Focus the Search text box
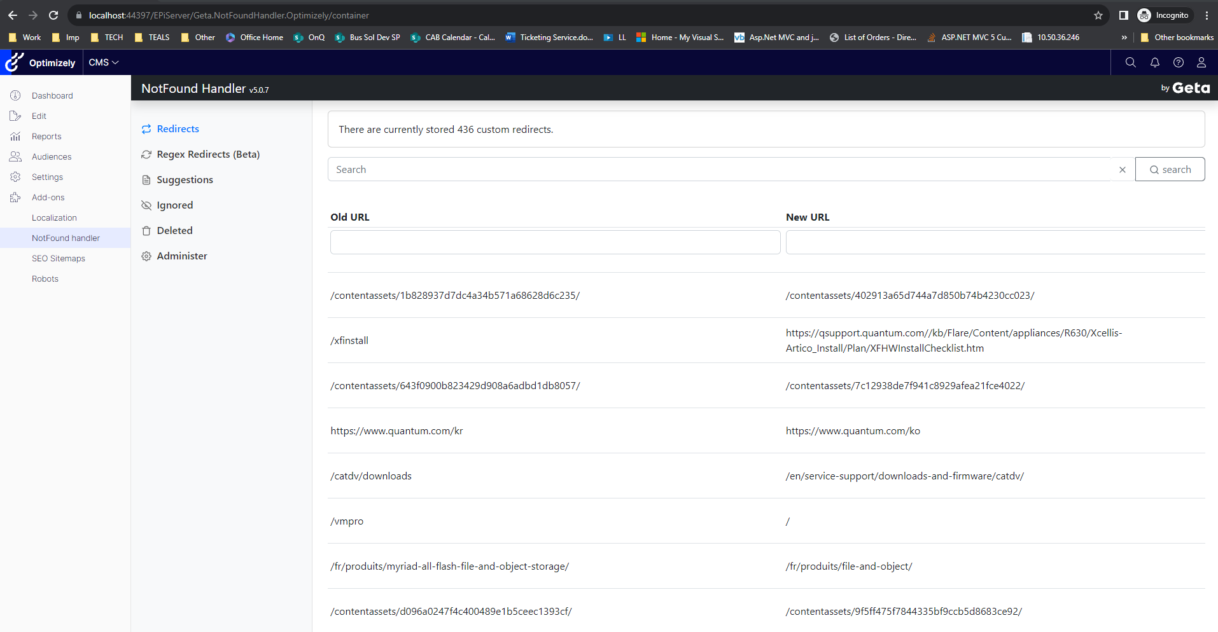1218x632 pixels. click(x=719, y=170)
